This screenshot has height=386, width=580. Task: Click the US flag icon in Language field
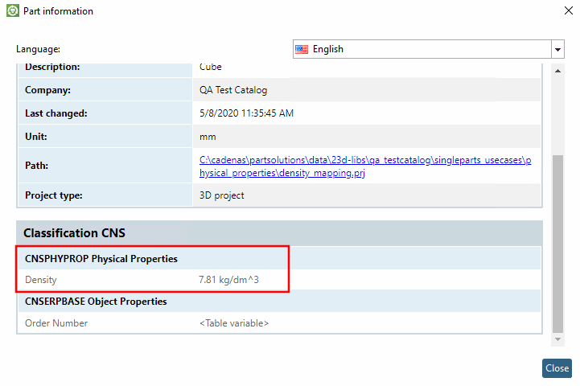pos(302,49)
